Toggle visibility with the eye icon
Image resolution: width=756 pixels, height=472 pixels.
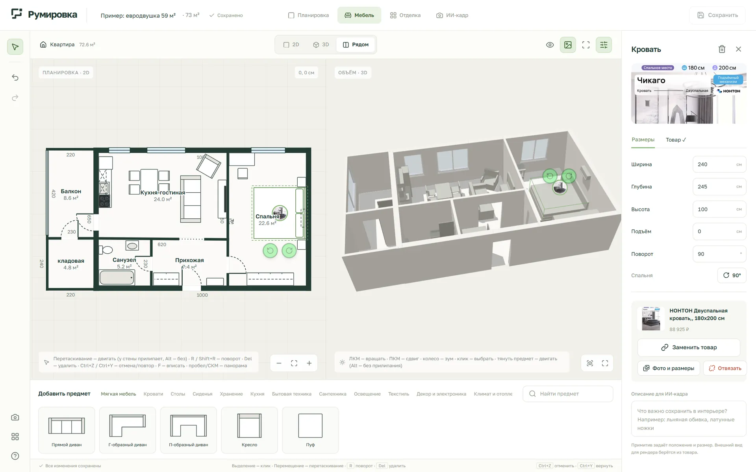(x=550, y=45)
